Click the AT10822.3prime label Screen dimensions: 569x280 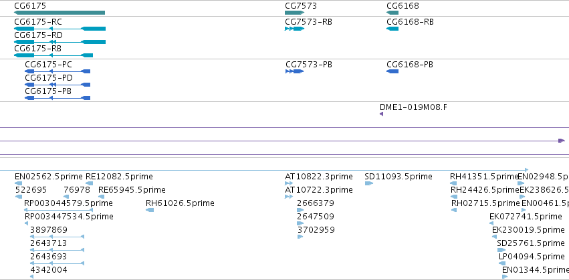[x=319, y=177]
